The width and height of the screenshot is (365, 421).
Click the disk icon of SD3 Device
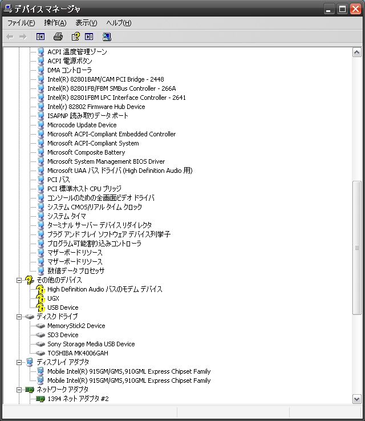tap(40, 335)
